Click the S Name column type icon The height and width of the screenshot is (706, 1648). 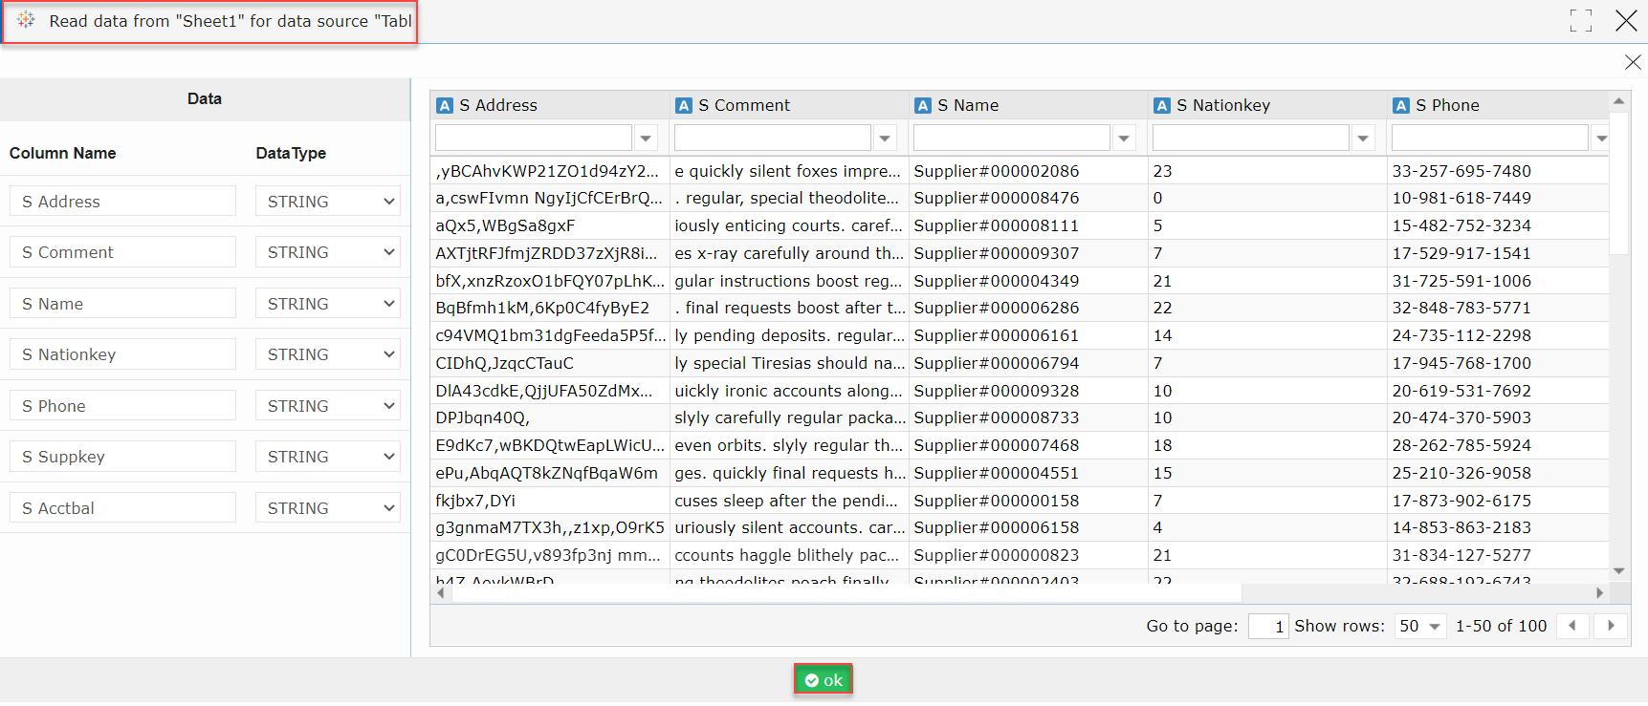point(922,105)
